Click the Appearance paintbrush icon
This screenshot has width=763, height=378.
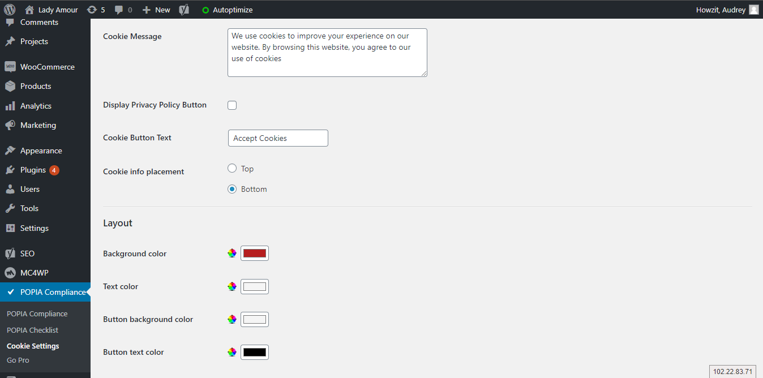(10, 151)
